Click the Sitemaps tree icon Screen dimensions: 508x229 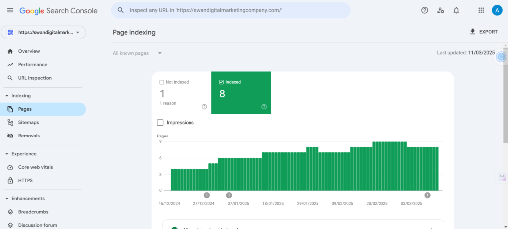(x=10, y=122)
